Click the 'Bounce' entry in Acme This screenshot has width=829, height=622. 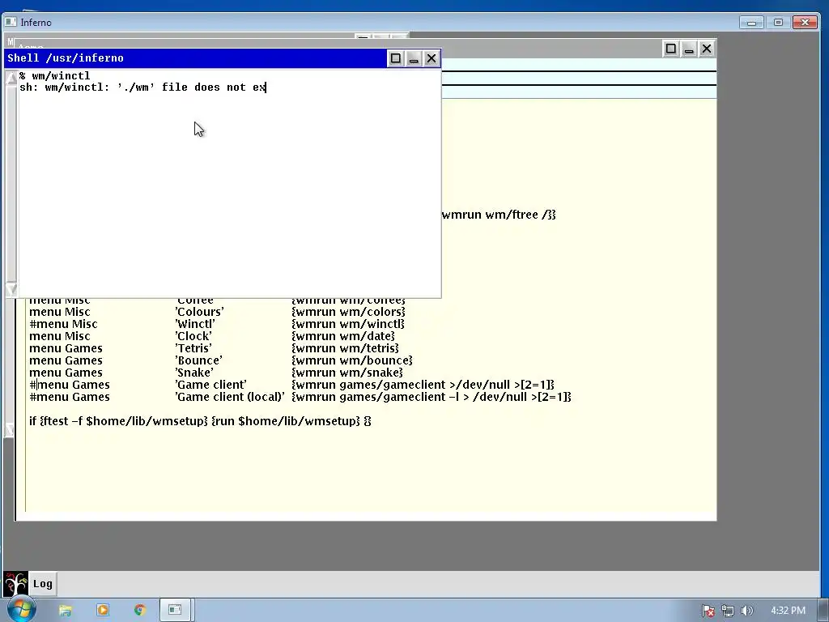click(x=199, y=360)
